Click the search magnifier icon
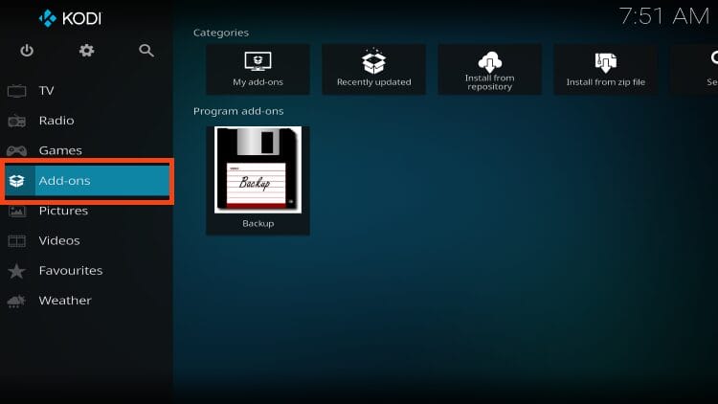 [x=146, y=51]
